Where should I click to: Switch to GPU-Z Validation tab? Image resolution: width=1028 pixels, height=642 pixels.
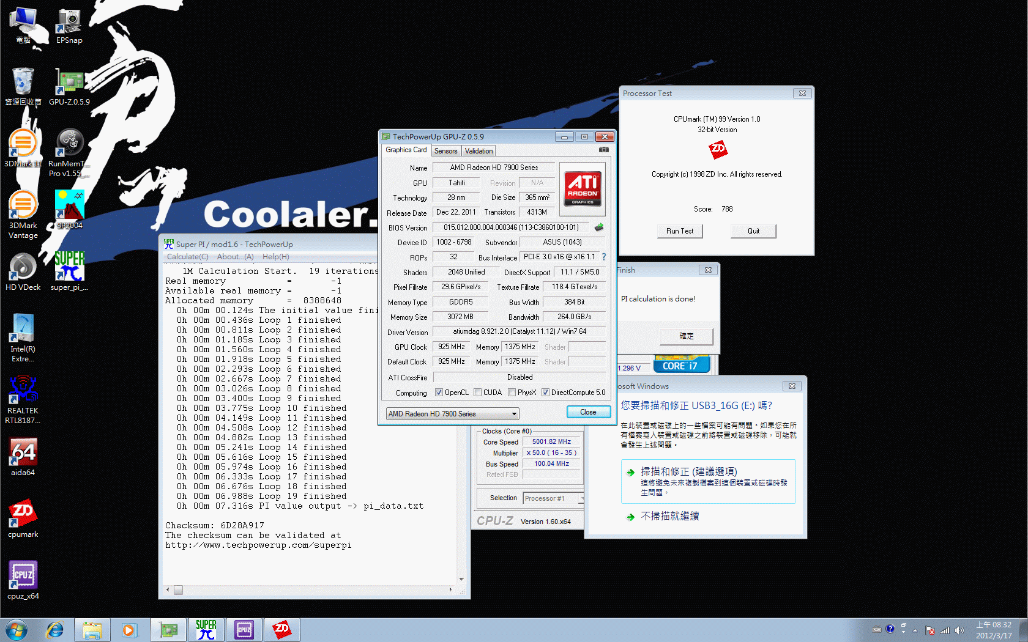tap(479, 151)
